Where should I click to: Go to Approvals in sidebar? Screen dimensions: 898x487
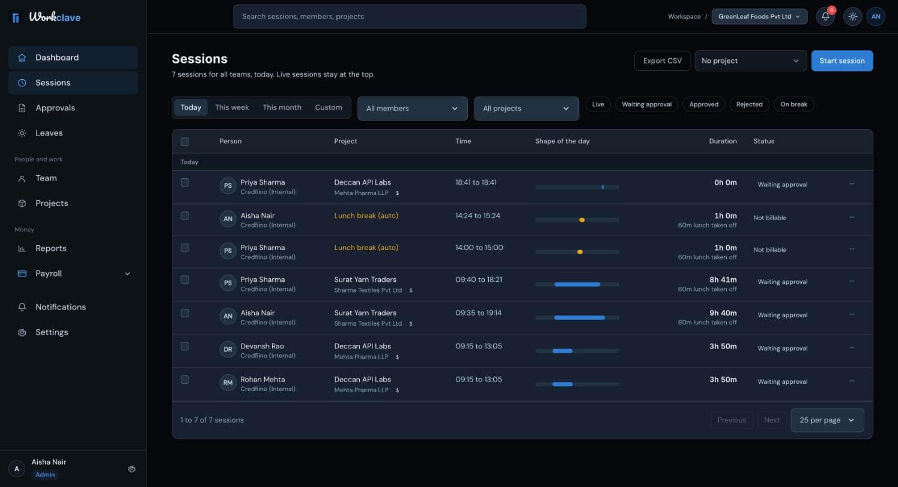pos(73,108)
